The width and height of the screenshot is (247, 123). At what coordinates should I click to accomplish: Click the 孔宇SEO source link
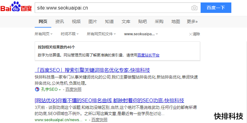[x=49, y=90]
